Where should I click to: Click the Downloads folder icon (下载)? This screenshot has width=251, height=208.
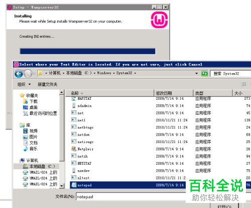26,101
